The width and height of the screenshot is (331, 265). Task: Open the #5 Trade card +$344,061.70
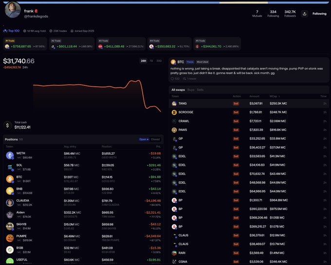tap(217, 44)
